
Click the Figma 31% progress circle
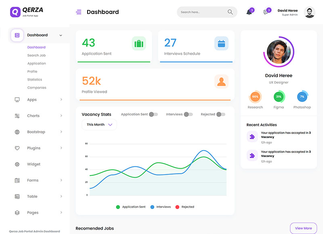pos(279,97)
